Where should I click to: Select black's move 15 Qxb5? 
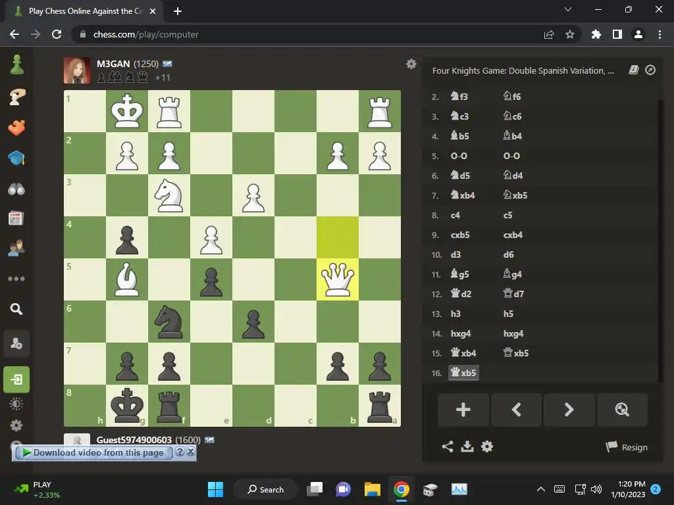click(516, 353)
